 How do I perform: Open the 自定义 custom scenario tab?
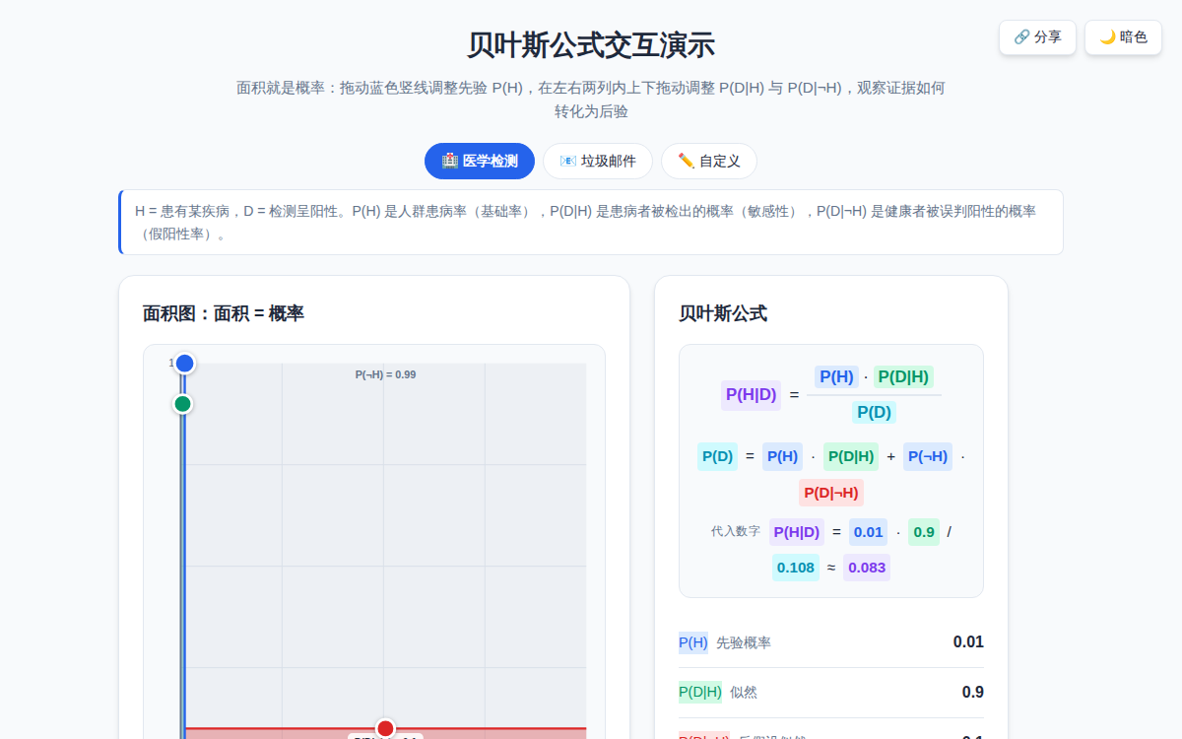coord(709,161)
